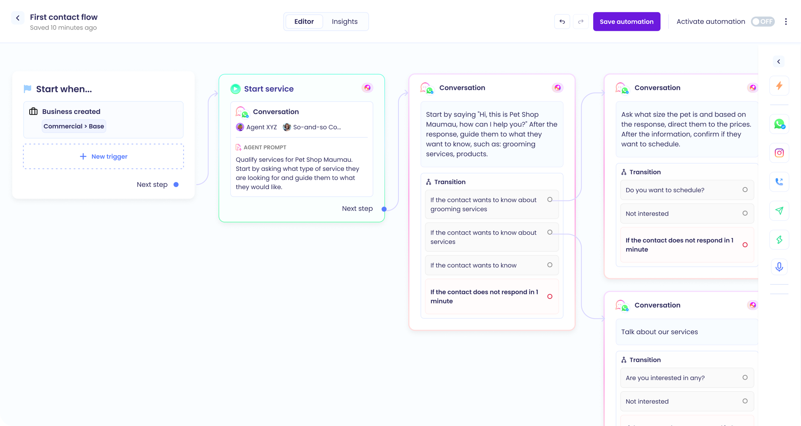Click the WhatsApp icon in right sidebar
Image resolution: width=801 pixels, height=426 pixels.
[x=779, y=124]
